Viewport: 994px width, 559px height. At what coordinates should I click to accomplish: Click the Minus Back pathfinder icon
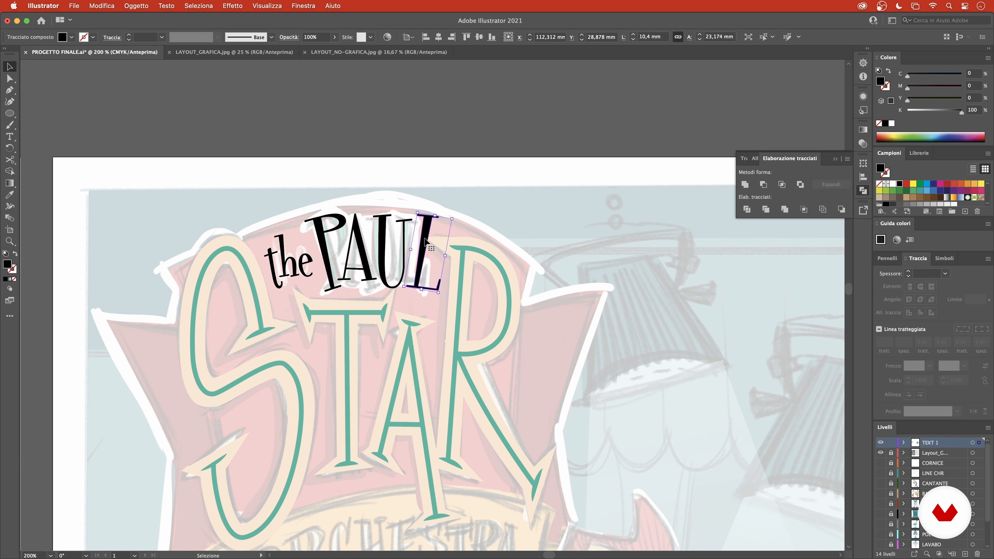(x=842, y=209)
